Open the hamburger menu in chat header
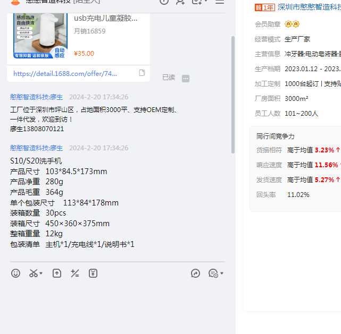This screenshot has width=341, height=334. point(219,2)
